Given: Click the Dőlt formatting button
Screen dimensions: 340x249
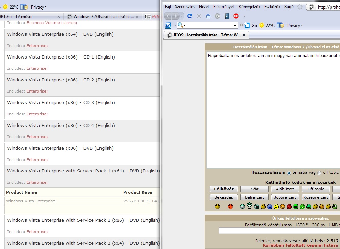Looking at the screenshot, I should (254, 189).
